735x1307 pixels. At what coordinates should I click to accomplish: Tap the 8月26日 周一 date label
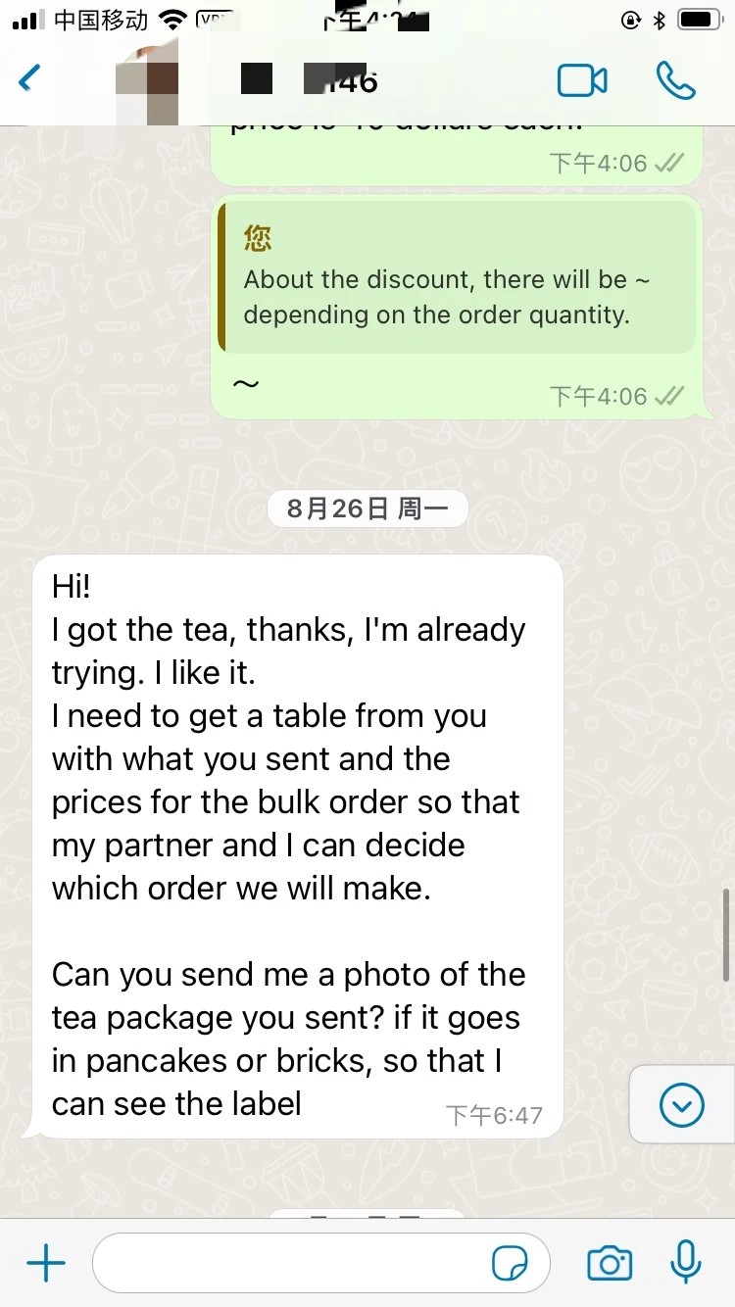(x=367, y=508)
